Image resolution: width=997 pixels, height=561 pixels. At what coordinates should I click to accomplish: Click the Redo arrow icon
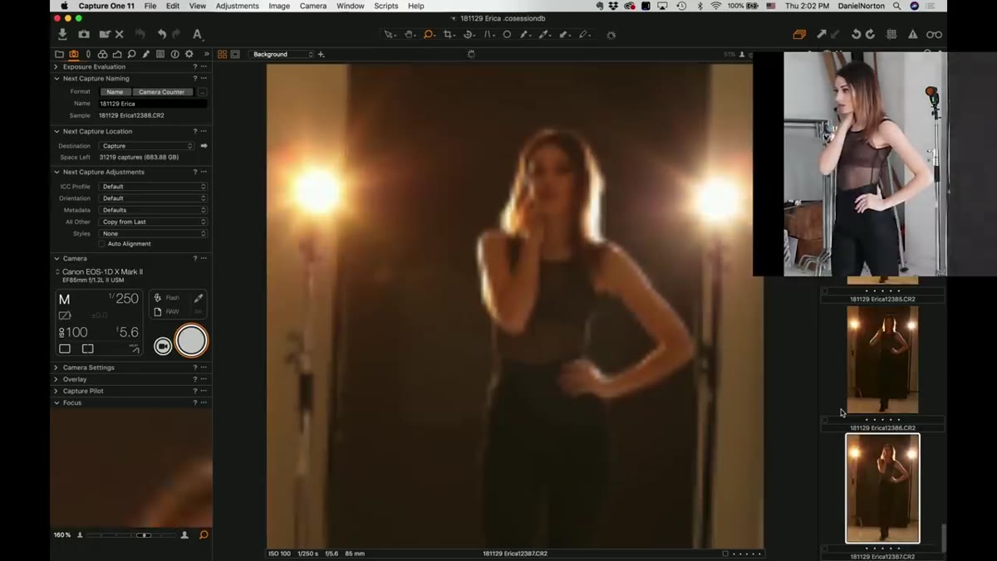176,34
